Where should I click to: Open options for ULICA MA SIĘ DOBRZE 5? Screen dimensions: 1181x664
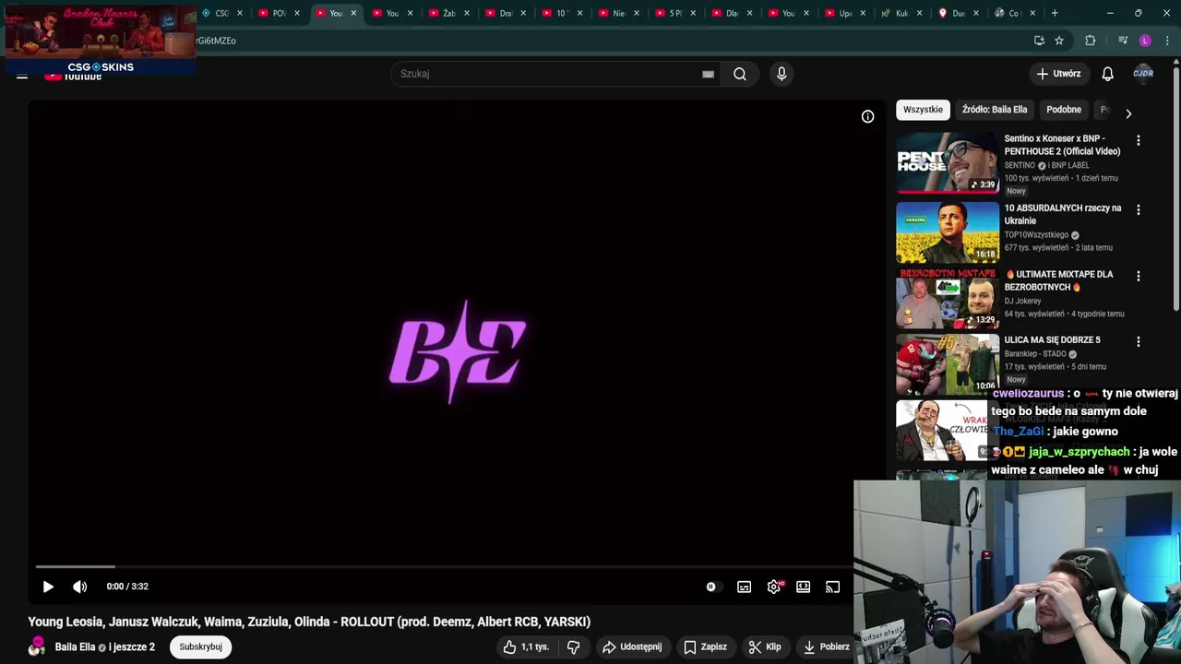(x=1138, y=342)
